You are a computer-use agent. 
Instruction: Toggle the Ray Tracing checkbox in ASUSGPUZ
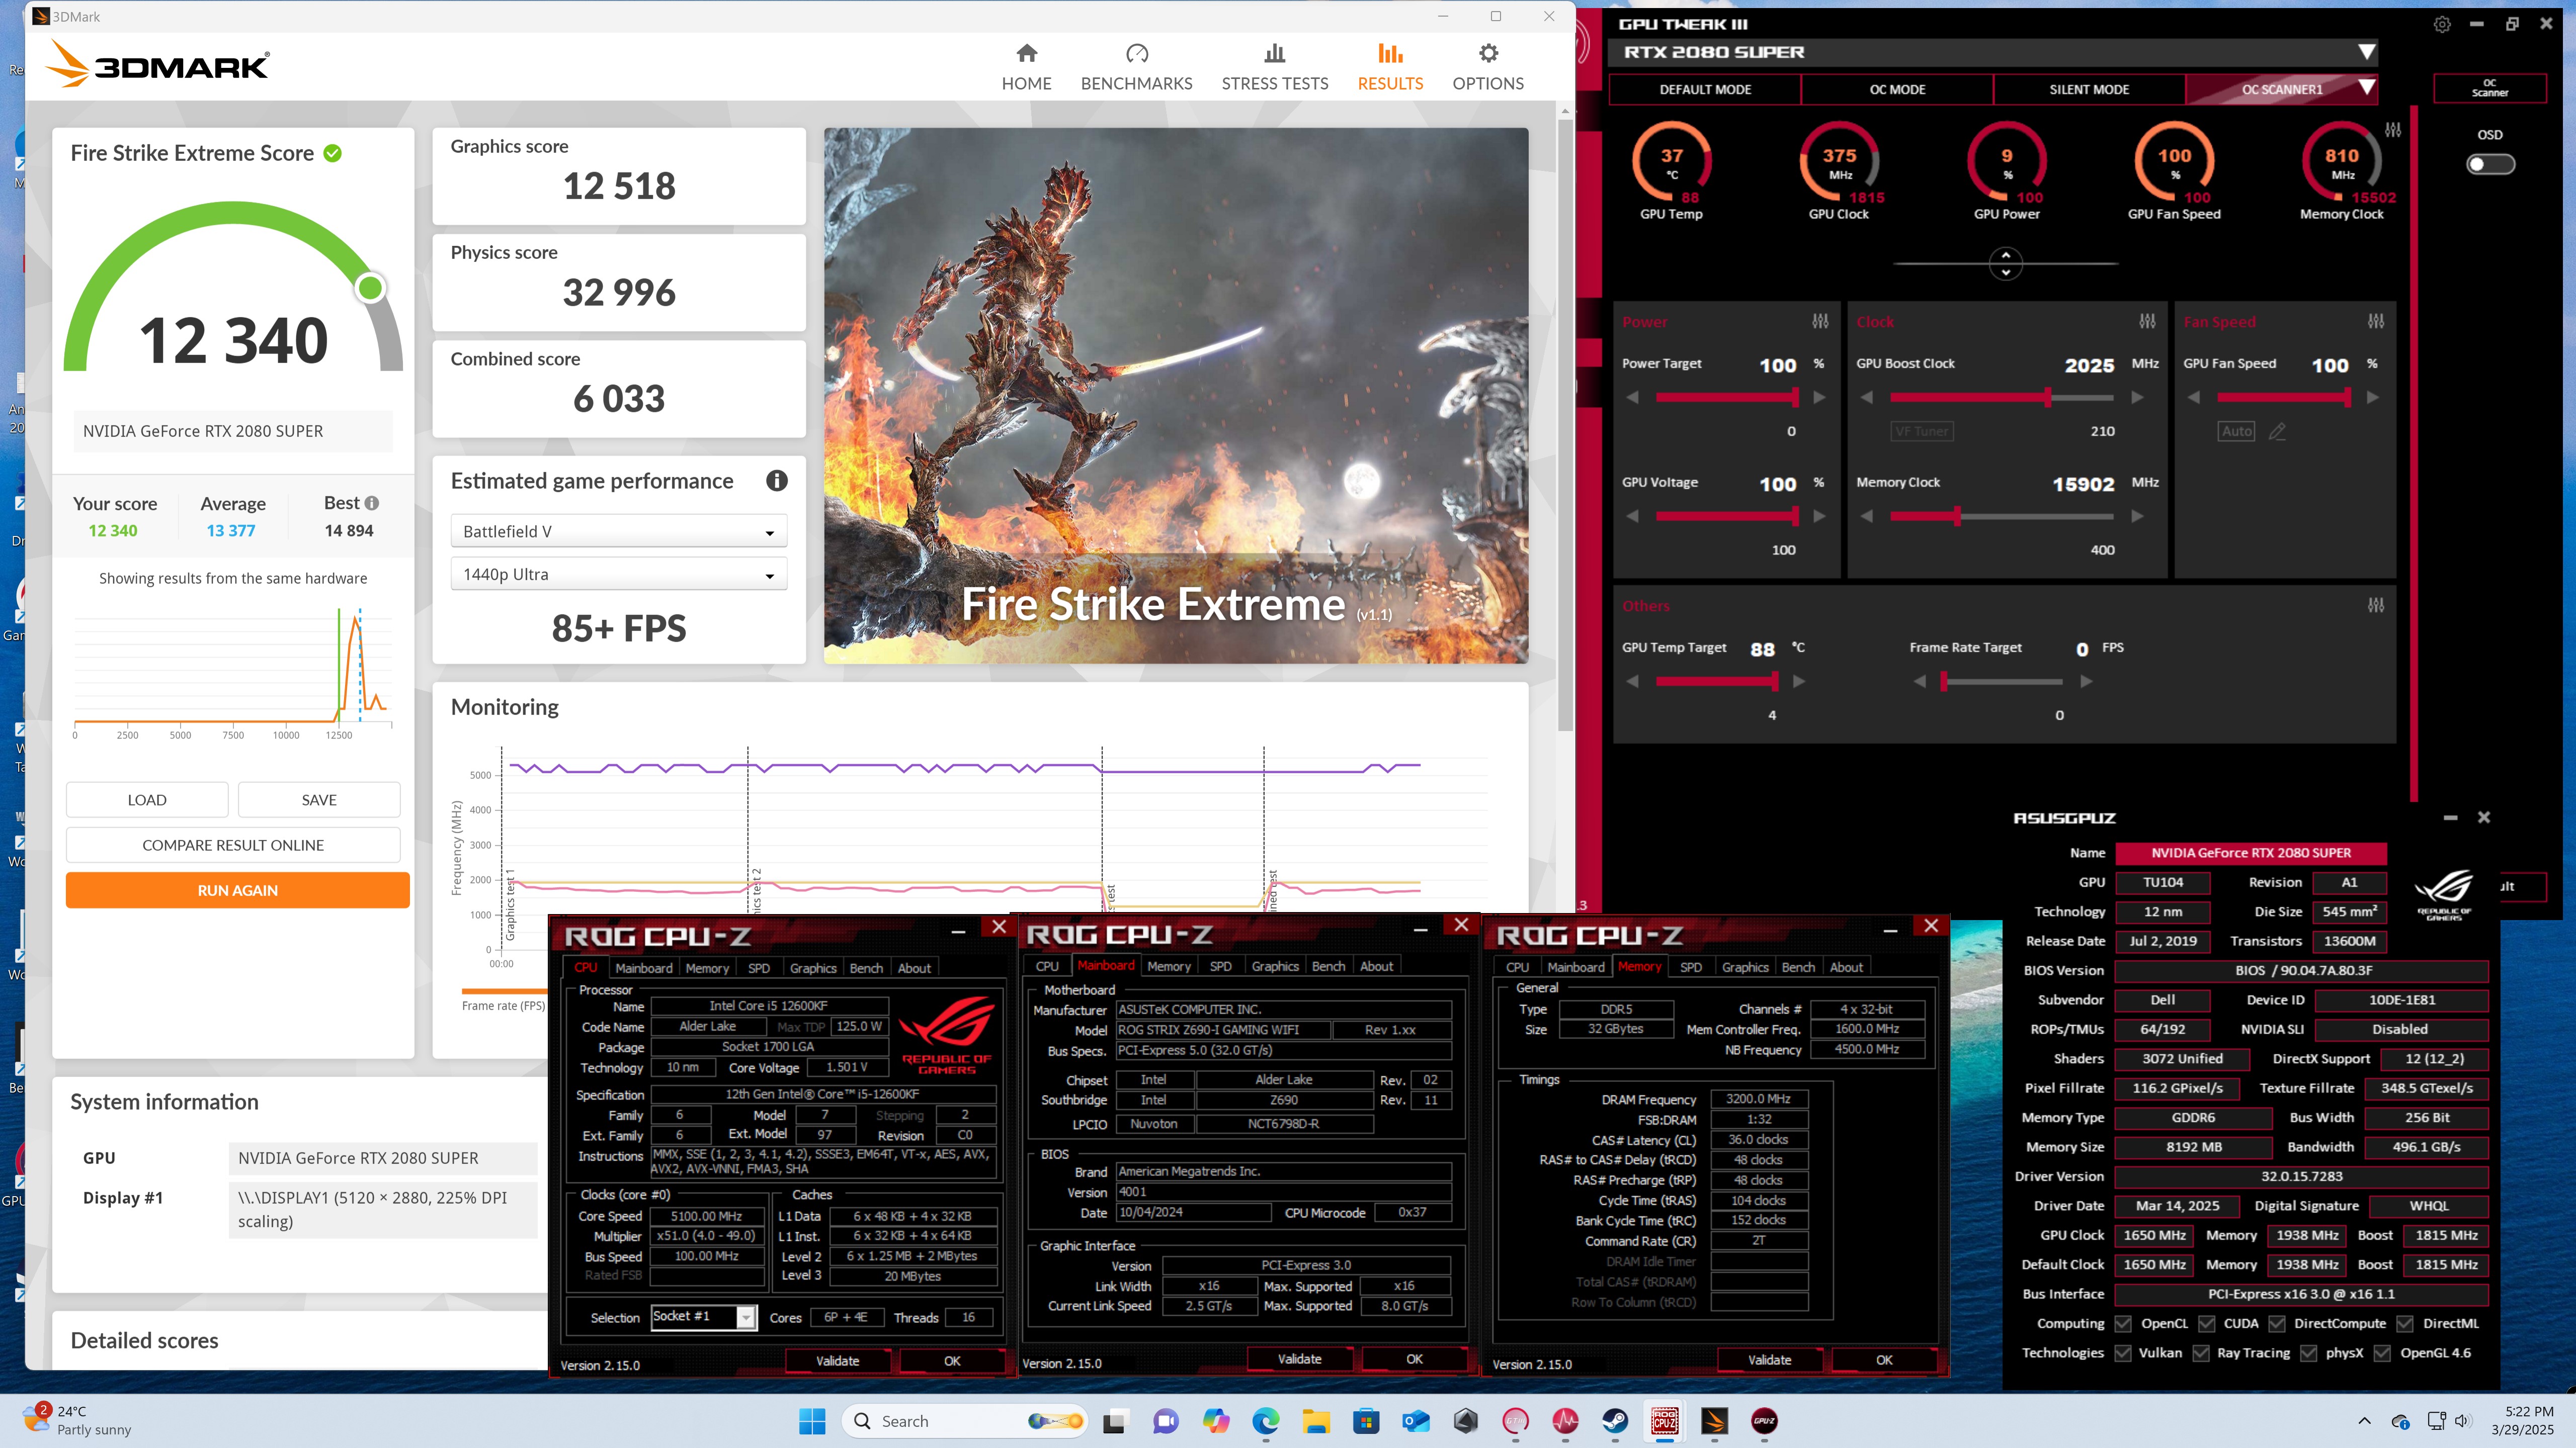pos(2200,1353)
